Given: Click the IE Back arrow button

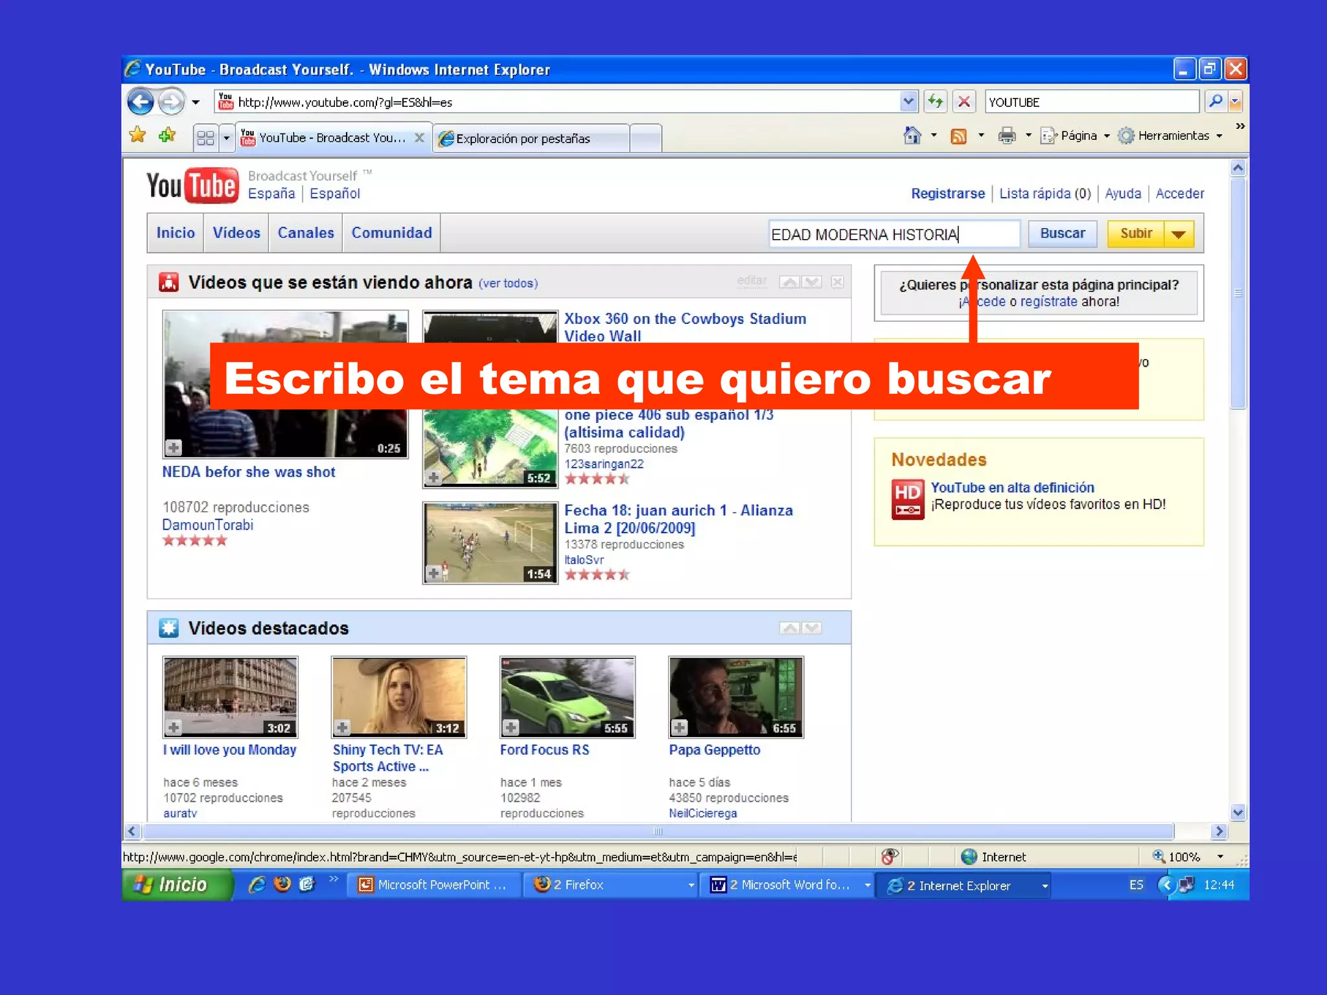Looking at the screenshot, I should coord(140,102).
